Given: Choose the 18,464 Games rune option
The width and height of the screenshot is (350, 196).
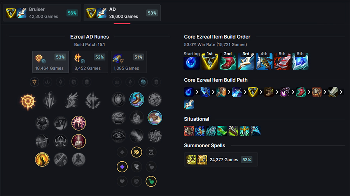Looking at the screenshot, I should [x=51, y=62].
